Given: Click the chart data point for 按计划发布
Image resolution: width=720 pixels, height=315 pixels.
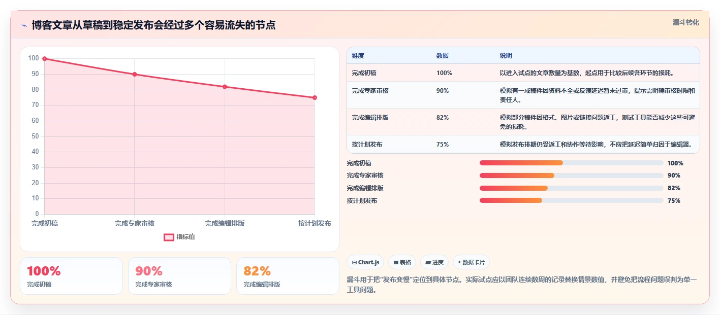Looking at the screenshot, I should pos(315,97).
